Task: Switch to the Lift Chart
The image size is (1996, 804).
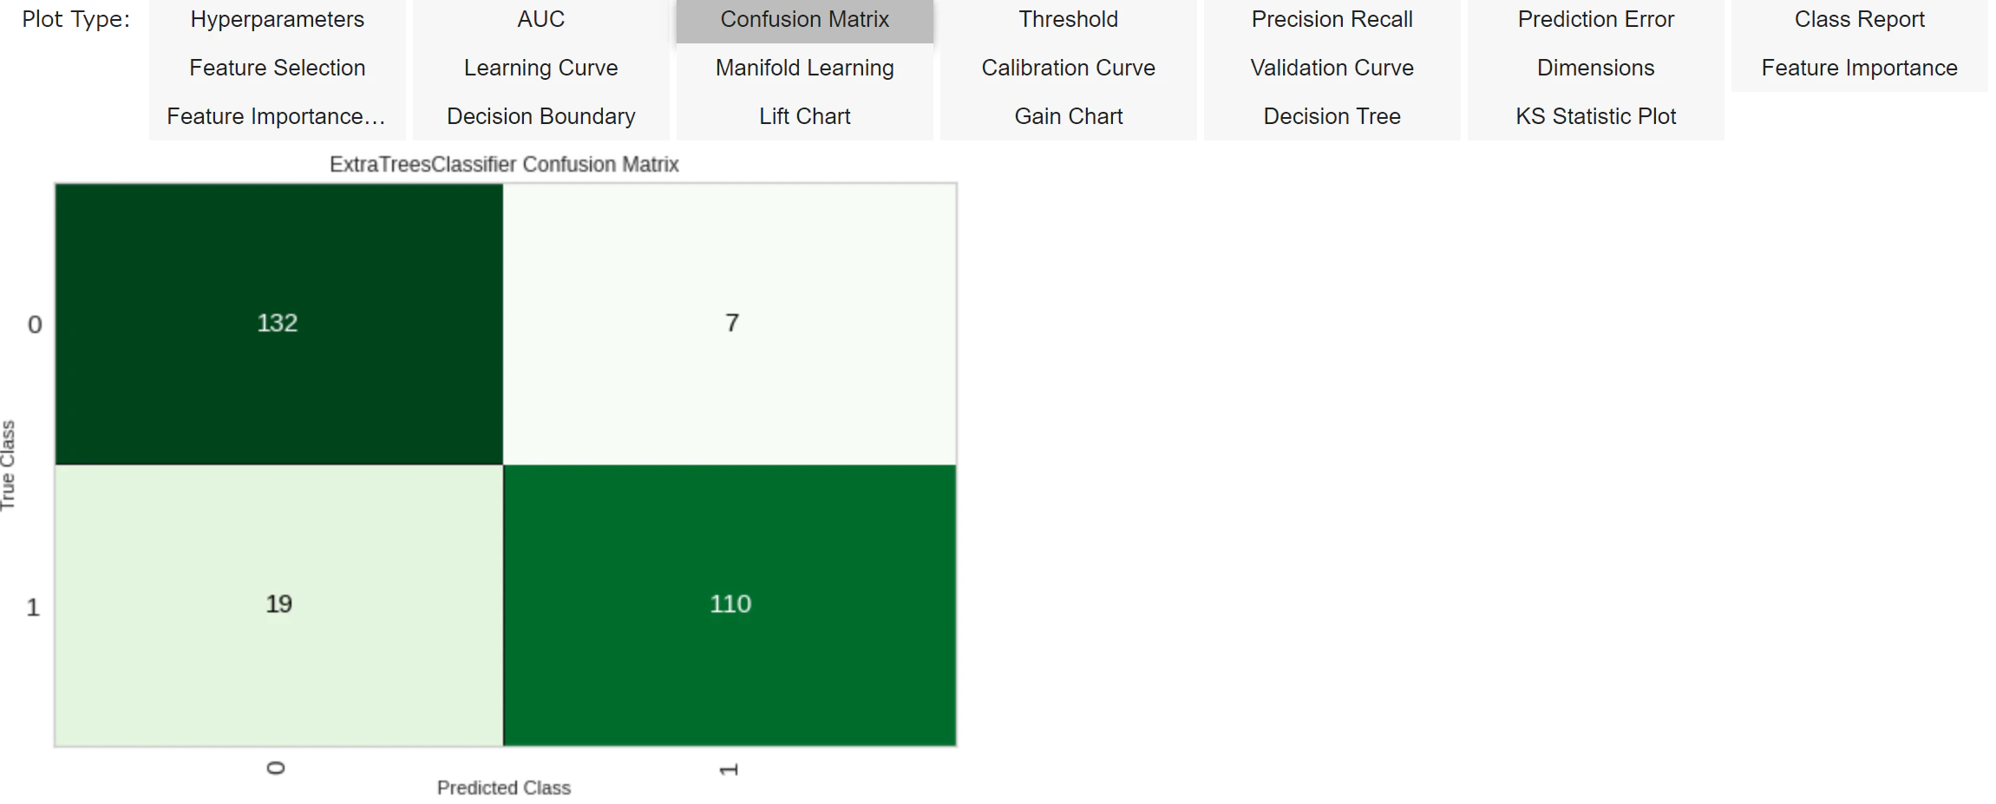Action: pos(805,116)
